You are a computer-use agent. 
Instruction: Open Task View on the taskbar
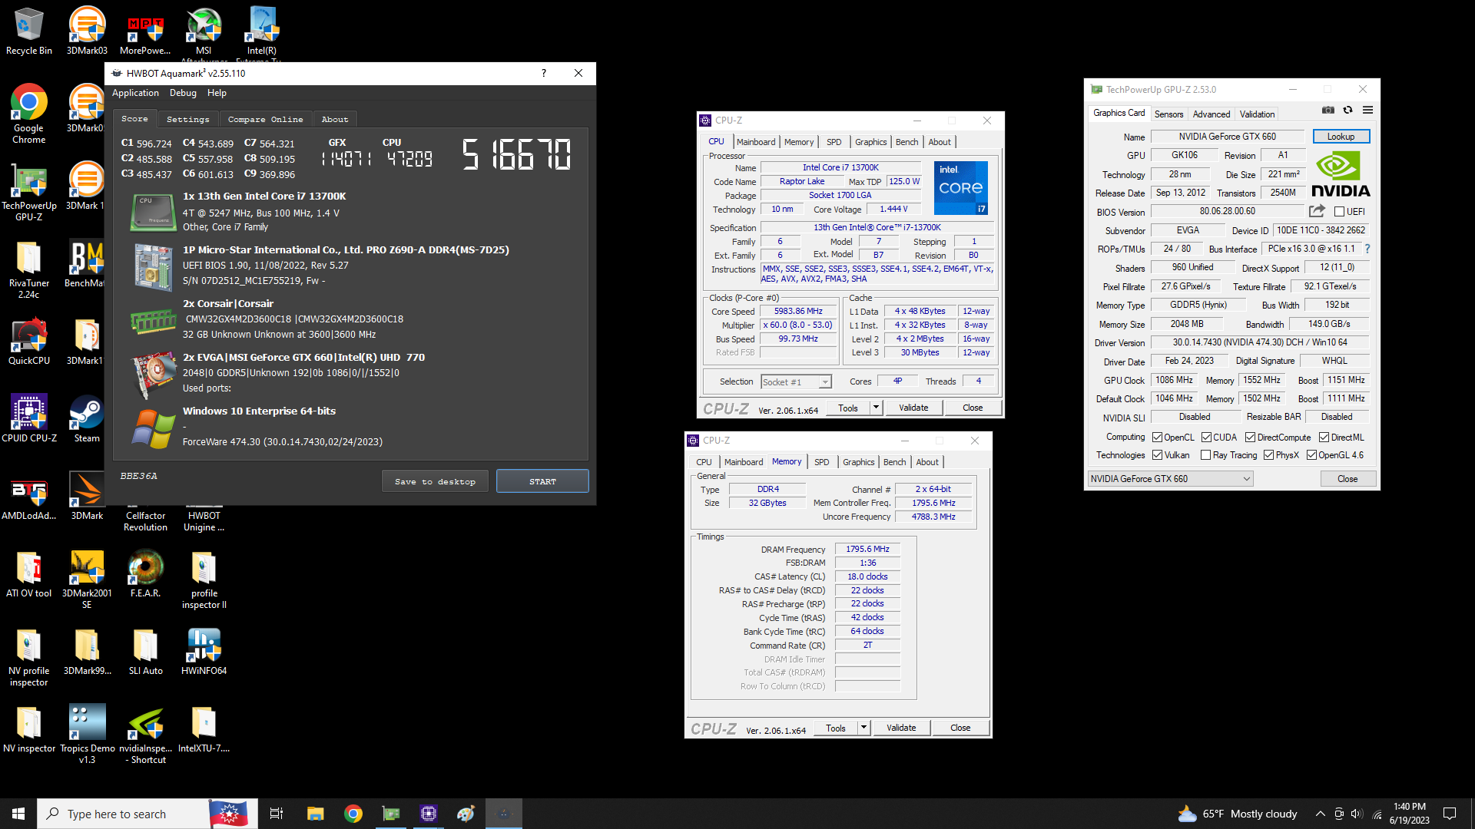(277, 814)
